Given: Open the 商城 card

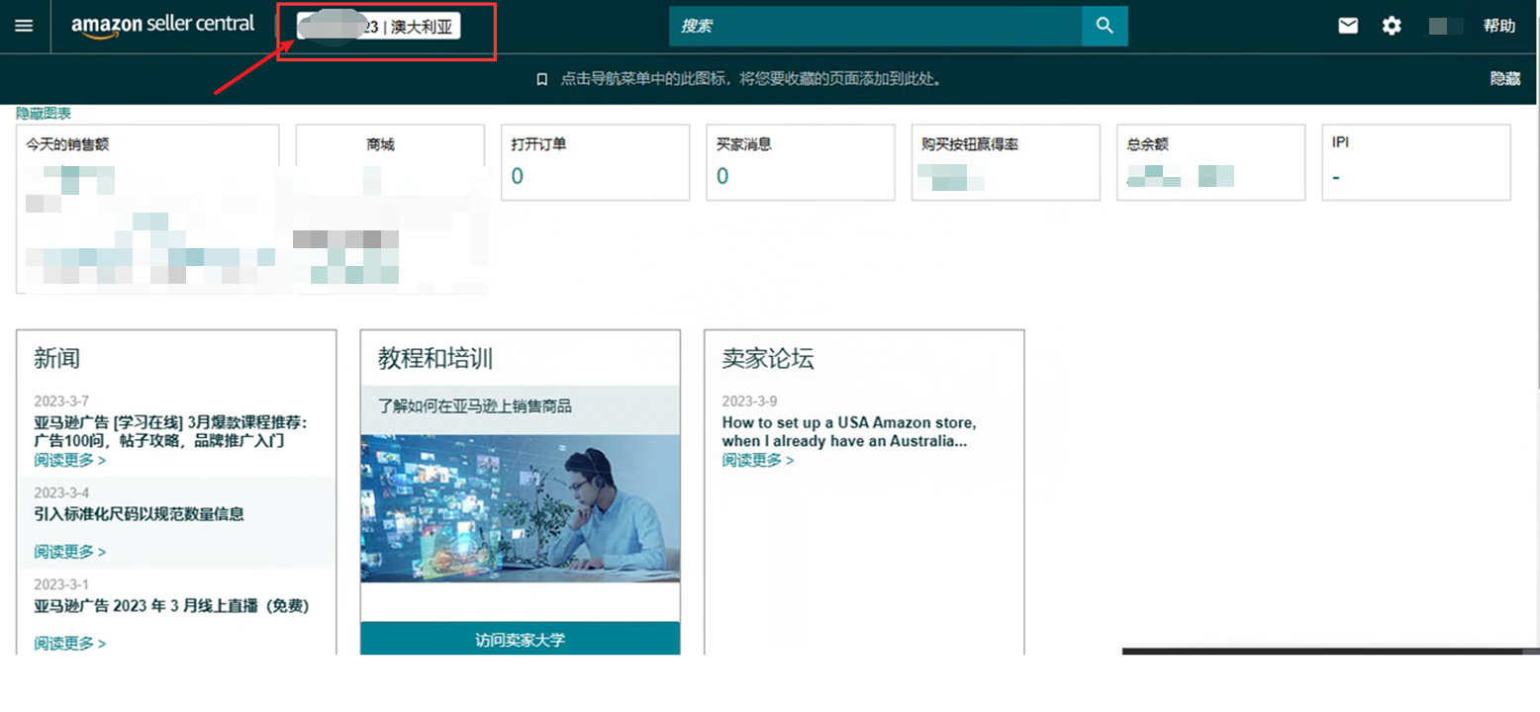Looking at the screenshot, I should click(x=390, y=209).
